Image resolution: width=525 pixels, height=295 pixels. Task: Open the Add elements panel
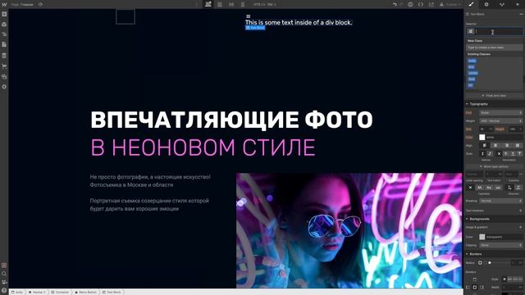click(4, 15)
